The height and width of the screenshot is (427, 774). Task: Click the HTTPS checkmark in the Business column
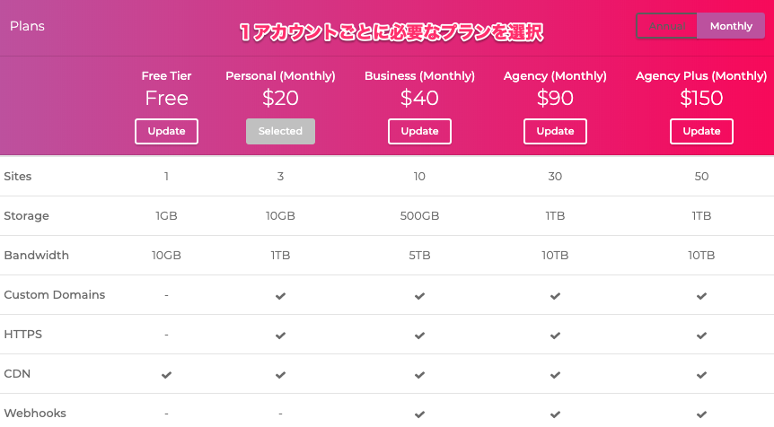coord(419,335)
